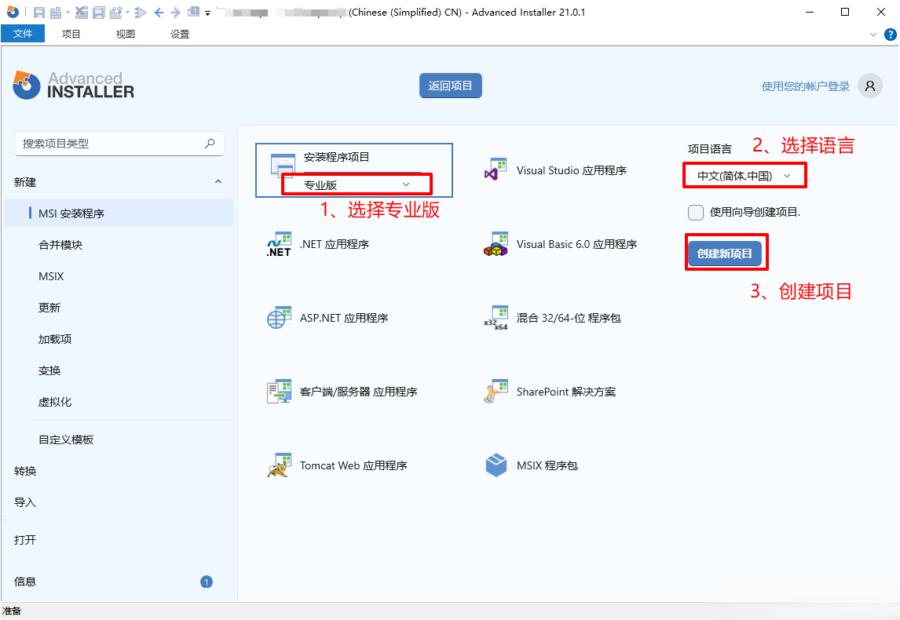The width and height of the screenshot is (900, 620).
Task: Open the 中文(简体,中国) language dropdown
Action: tap(745, 176)
